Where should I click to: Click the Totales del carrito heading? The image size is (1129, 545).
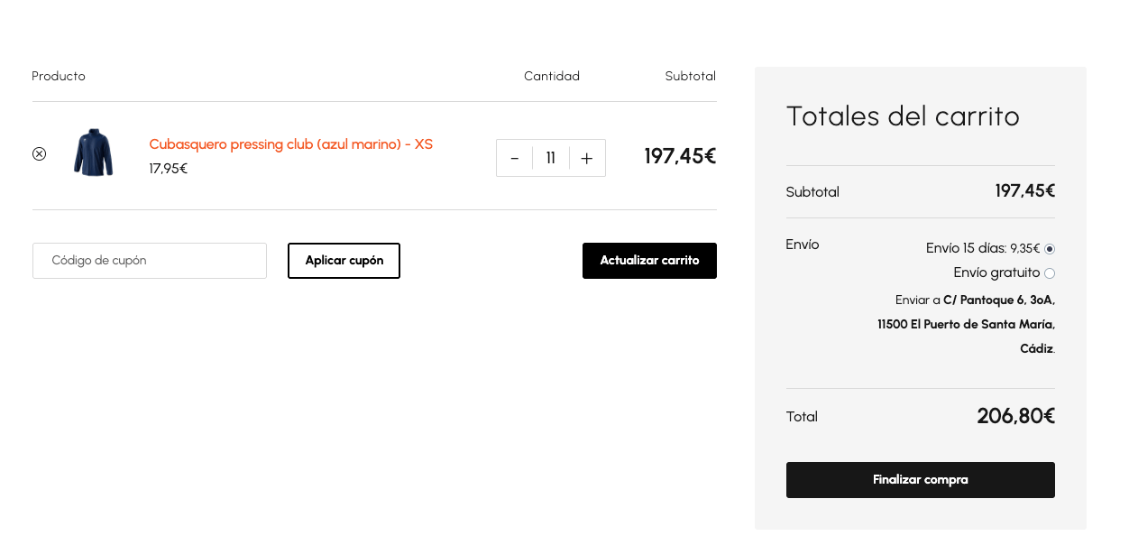coord(903,116)
